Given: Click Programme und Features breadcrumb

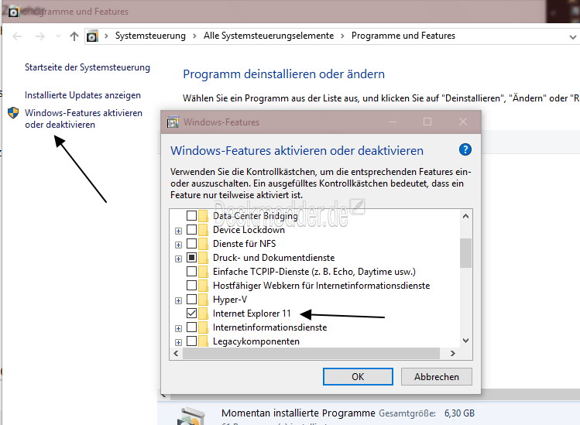Looking at the screenshot, I should pos(403,36).
